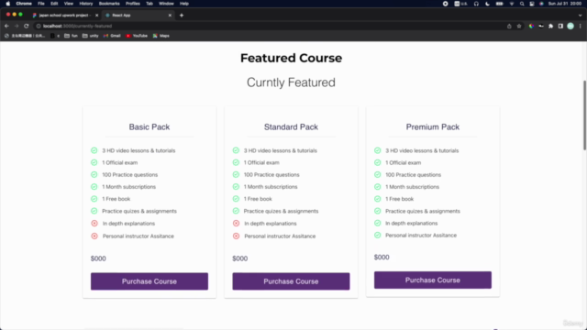
Task: Open the Chrome profile avatar
Action: click(x=570, y=27)
